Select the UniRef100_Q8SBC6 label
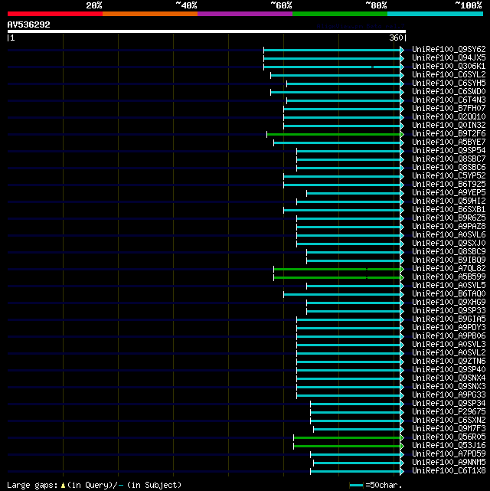The height and width of the screenshot is (491, 490). (x=449, y=168)
